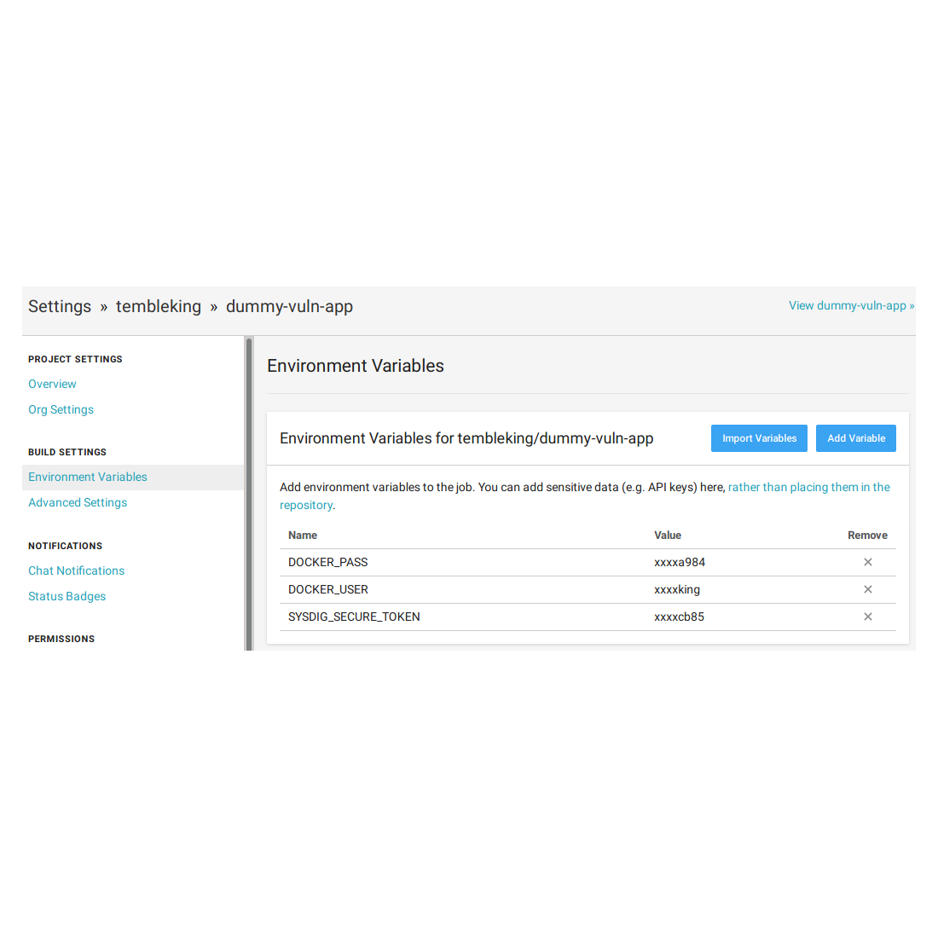Image resolution: width=938 pixels, height=938 pixels.
Task: Open the Status Badges page
Action: (x=67, y=596)
